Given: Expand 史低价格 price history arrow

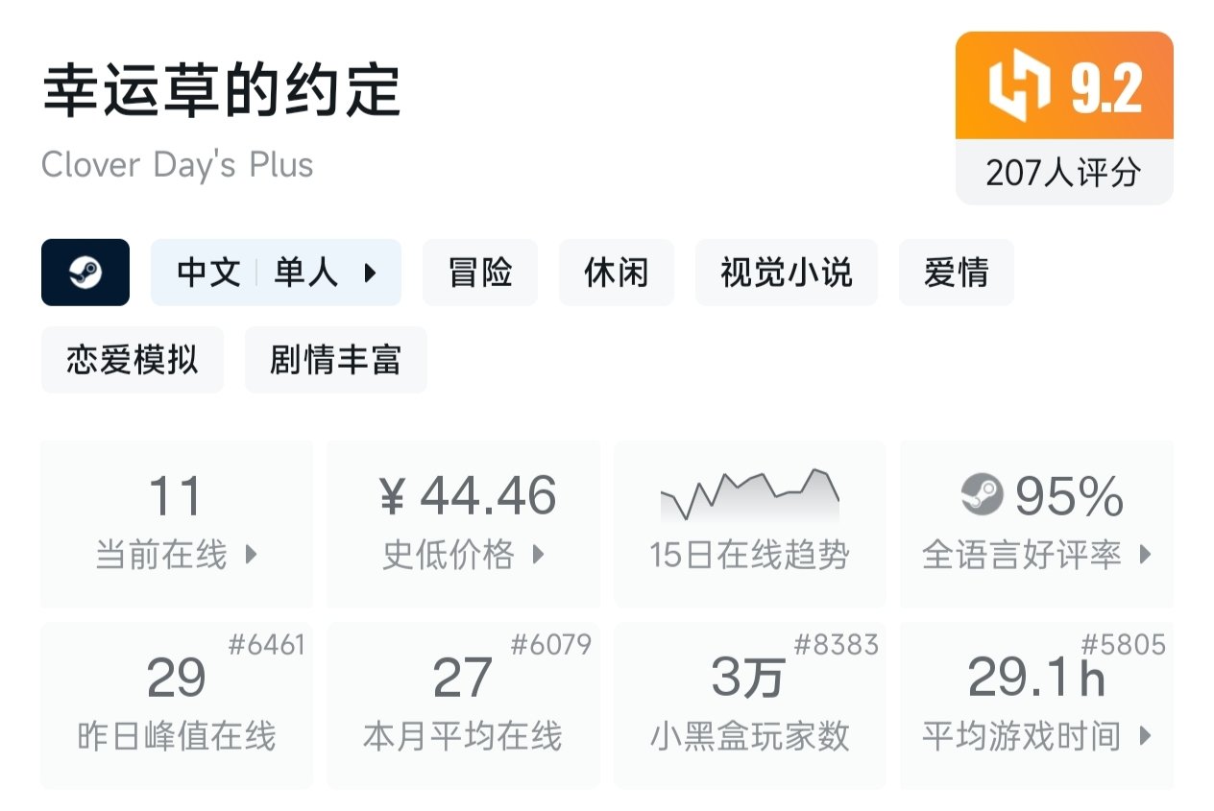Looking at the screenshot, I should (x=538, y=555).
